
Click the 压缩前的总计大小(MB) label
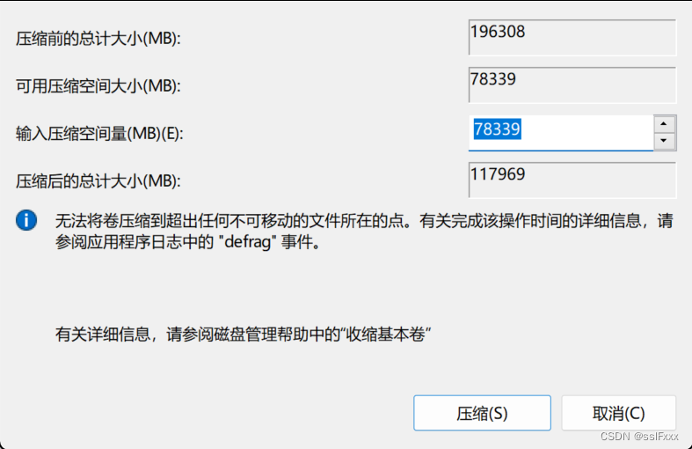pos(98,39)
